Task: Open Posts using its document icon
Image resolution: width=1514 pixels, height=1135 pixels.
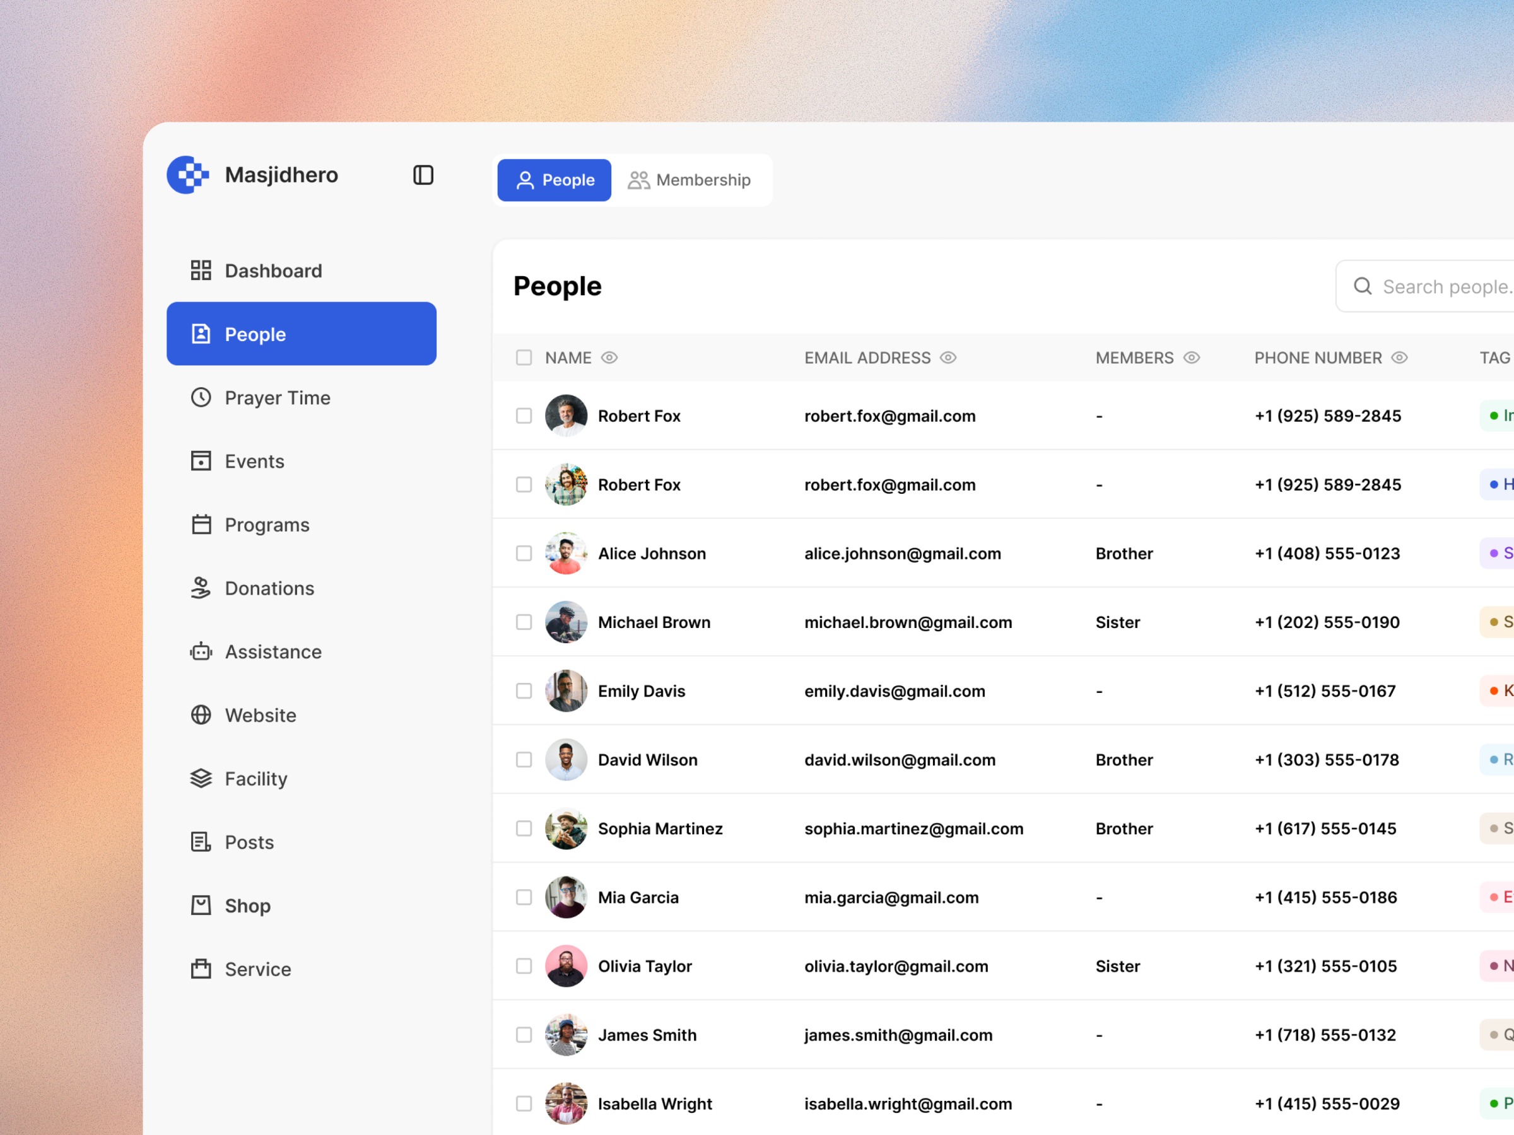Action: point(201,842)
